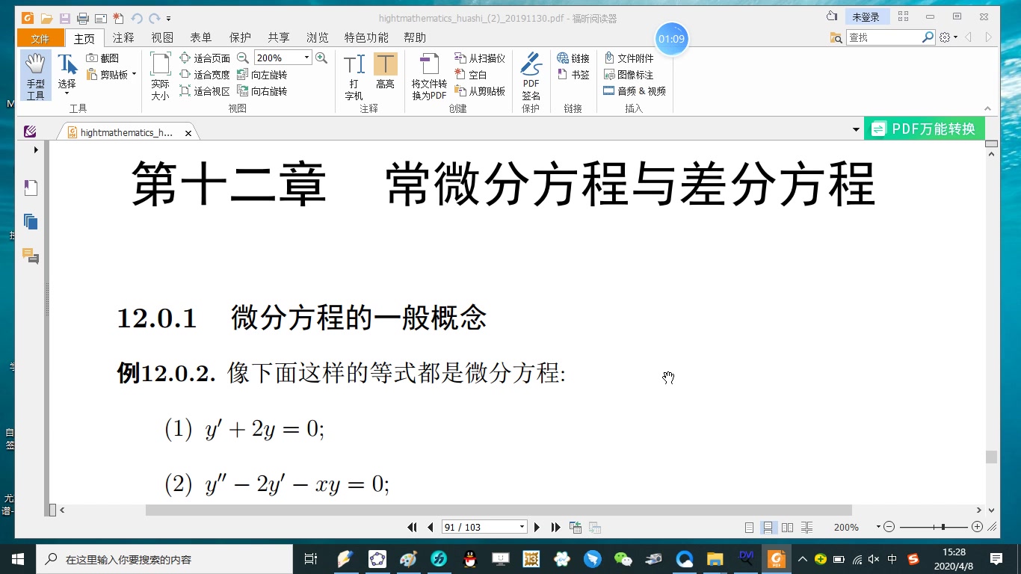
Task: Attach a file with 文件附件
Action: [634, 58]
